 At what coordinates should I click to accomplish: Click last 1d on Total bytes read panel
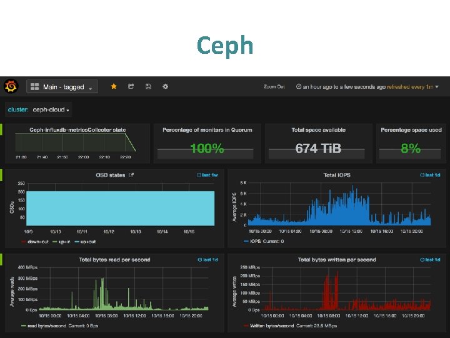[x=207, y=260]
